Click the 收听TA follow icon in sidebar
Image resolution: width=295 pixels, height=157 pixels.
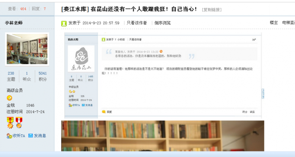[9, 136]
